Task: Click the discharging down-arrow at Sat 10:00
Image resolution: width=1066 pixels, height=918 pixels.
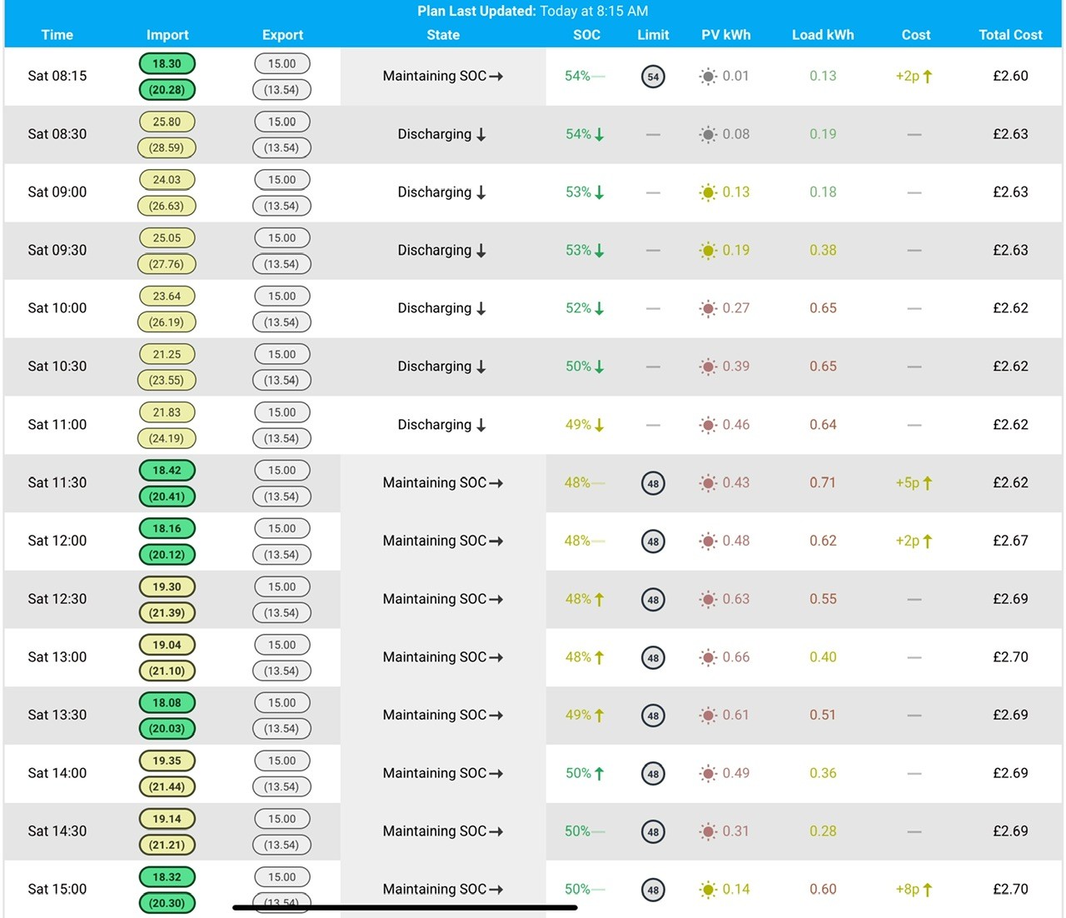Action: (x=481, y=308)
